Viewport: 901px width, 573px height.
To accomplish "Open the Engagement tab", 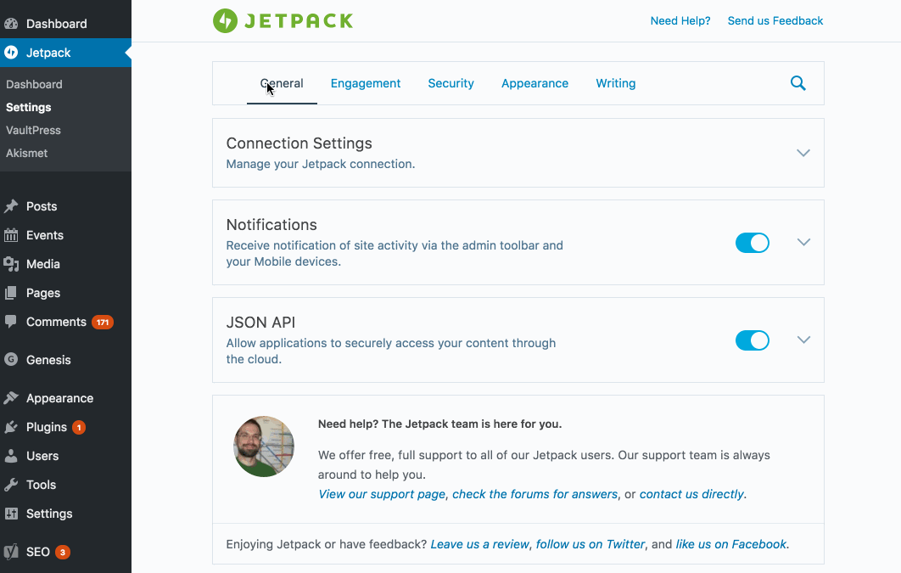I will (x=366, y=83).
